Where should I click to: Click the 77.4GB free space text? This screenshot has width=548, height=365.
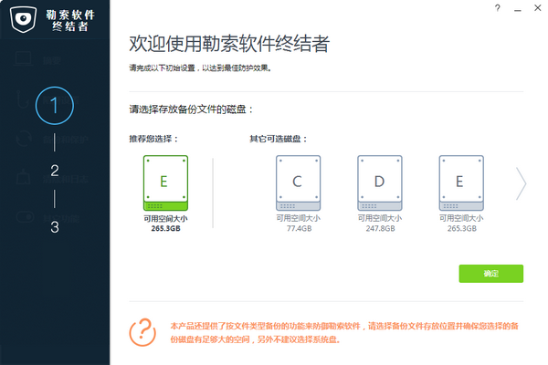click(x=300, y=228)
